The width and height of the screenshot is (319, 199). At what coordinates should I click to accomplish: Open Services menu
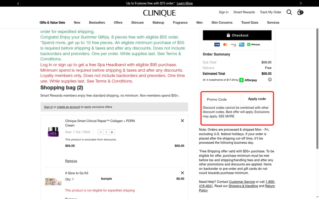point(273,23)
